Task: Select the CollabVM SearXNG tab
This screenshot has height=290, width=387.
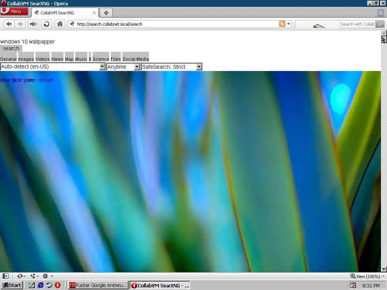Action: click(x=65, y=13)
